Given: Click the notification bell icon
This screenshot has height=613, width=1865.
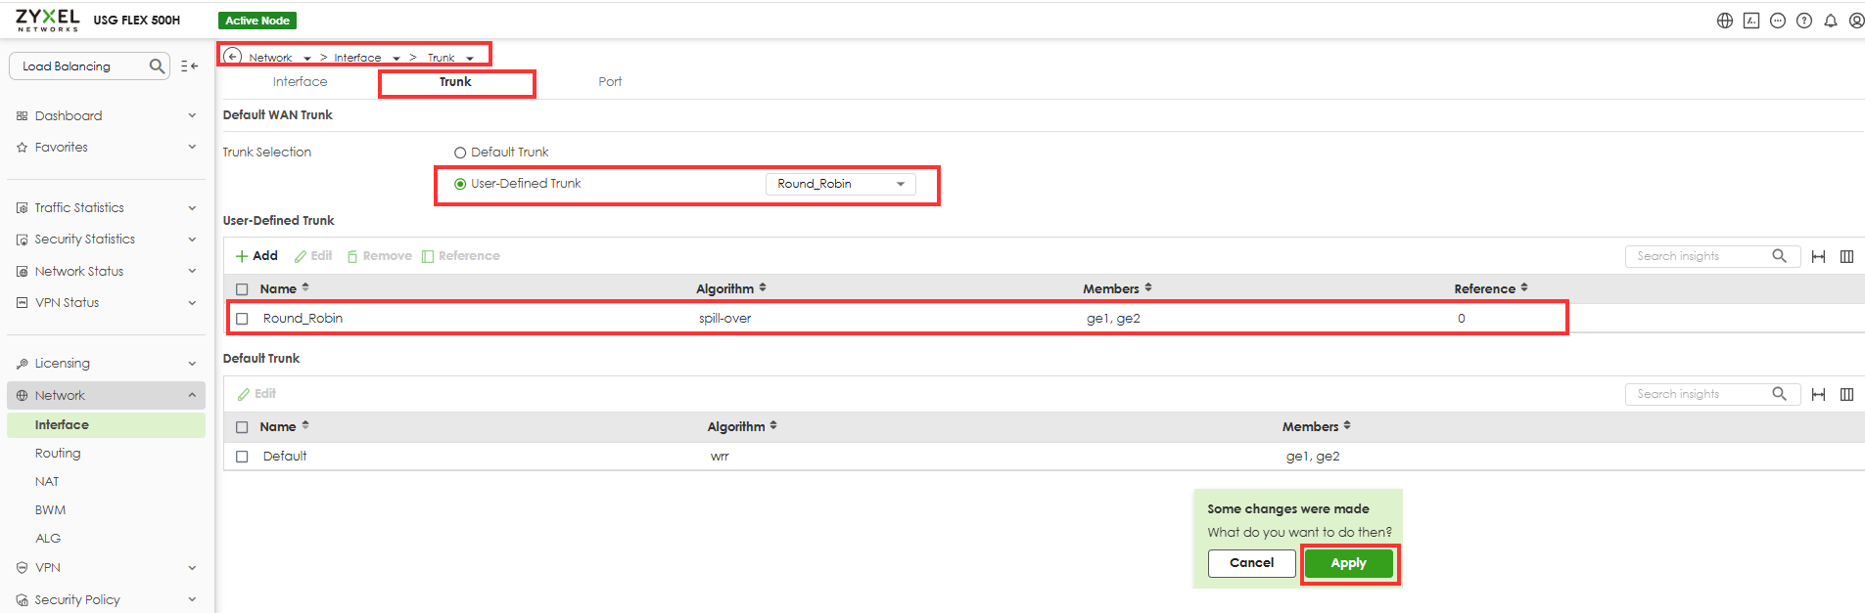Looking at the screenshot, I should (1830, 21).
